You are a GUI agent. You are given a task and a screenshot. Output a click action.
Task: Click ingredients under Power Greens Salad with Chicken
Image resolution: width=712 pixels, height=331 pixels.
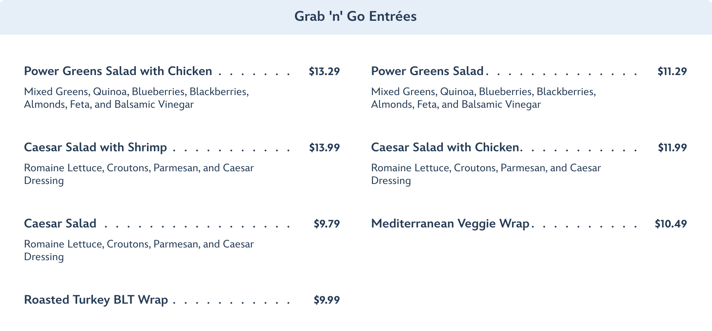136,98
